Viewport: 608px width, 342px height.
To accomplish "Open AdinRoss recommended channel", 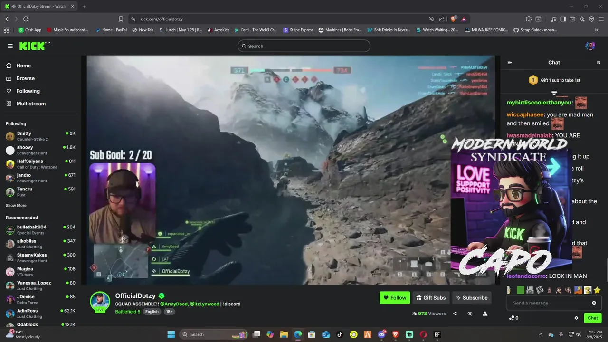I will [40, 313].
